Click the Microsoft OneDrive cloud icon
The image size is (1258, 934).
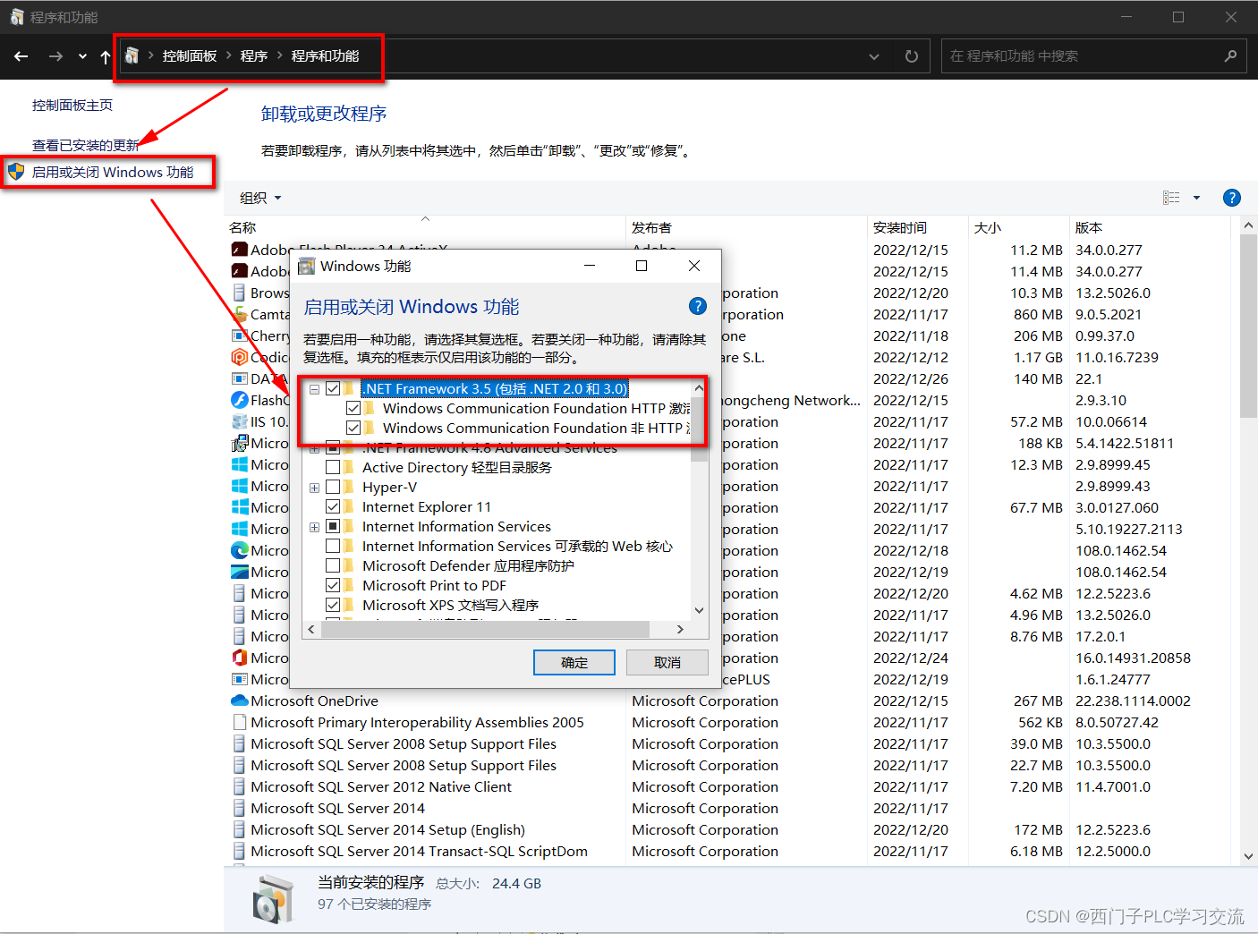coord(240,700)
